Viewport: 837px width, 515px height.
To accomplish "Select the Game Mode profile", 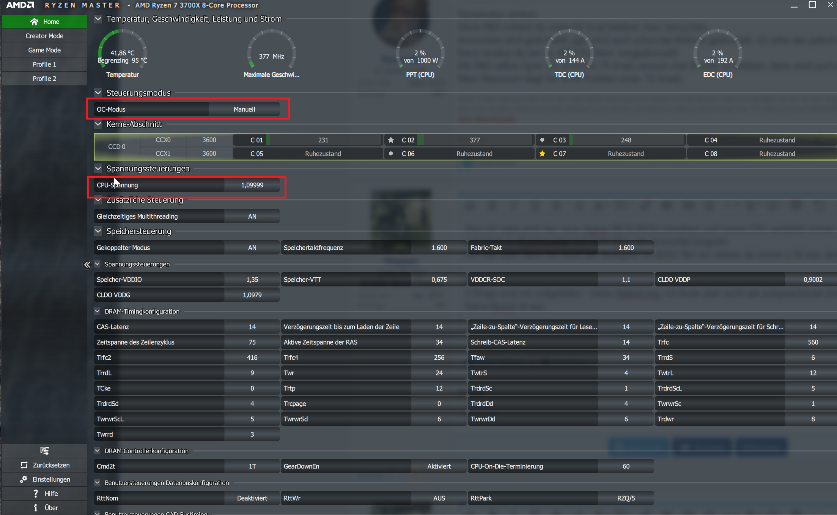I will coord(44,50).
